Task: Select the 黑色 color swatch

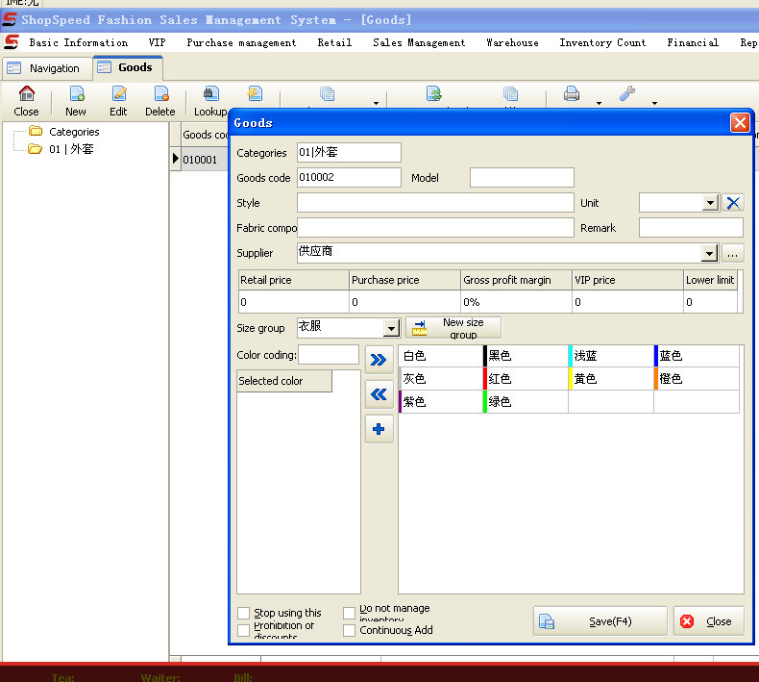Action: click(526, 356)
